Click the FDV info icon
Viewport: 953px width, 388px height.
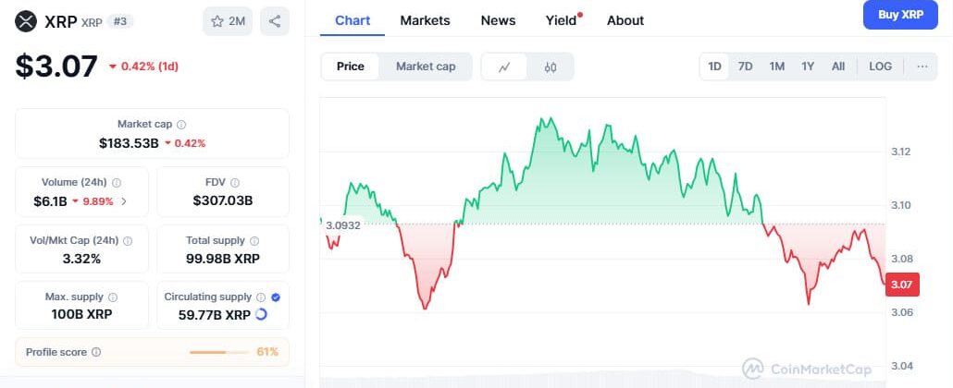pyautogui.click(x=235, y=183)
